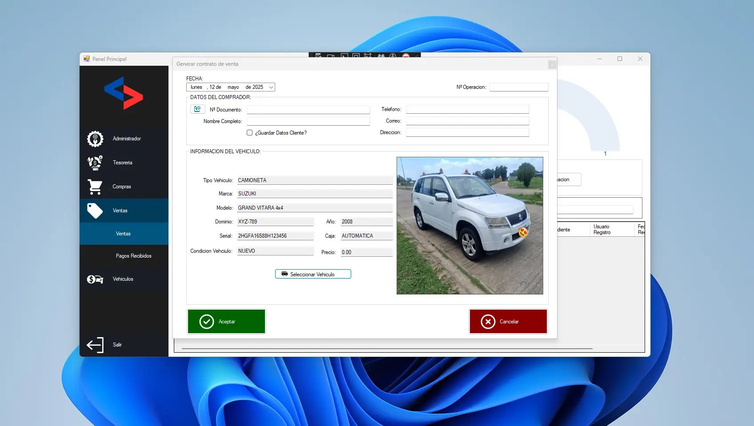Screen dimensions: 754x426
Task: Open Vehiculos via the car-dollar icon
Action: tap(95, 279)
